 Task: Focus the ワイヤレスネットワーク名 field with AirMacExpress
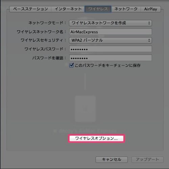(111, 32)
